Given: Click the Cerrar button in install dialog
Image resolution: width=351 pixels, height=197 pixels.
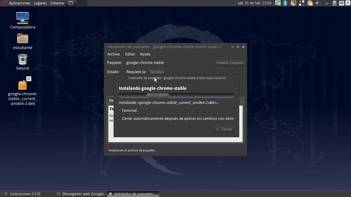Looking at the screenshot, I should [x=224, y=129].
